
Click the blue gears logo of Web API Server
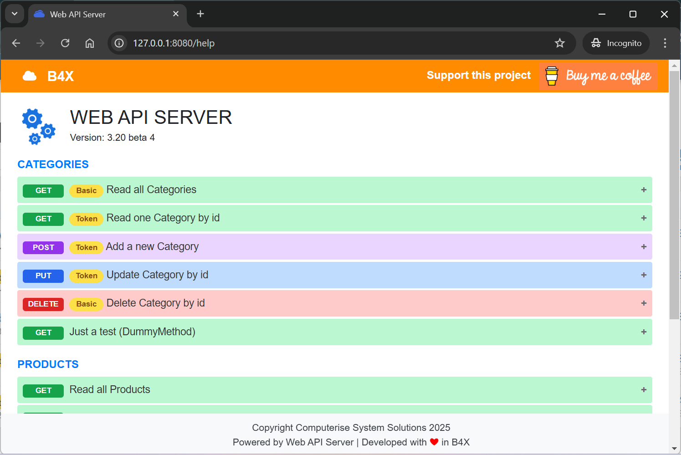point(38,126)
